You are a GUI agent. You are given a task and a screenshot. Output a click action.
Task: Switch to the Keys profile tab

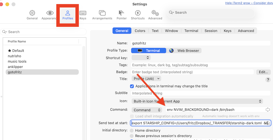pyautogui.click(x=228, y=31)
